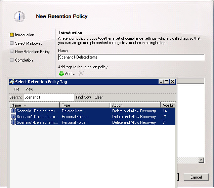Select the Select Mailboxes step indicator
The width and height of the screenshot is (214, 188).
click(12, 43)
